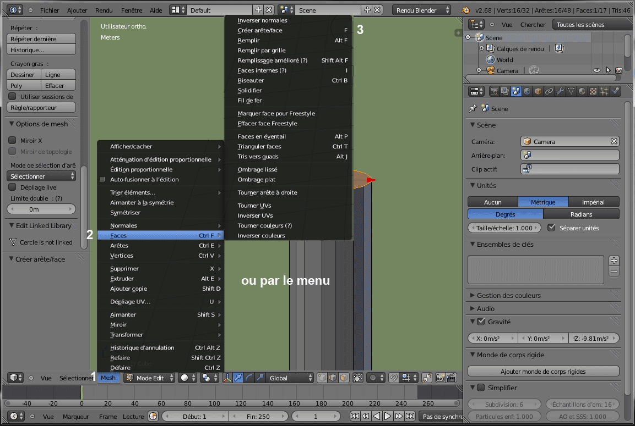Open the Object properties tab cube icon

click(538, 91)
